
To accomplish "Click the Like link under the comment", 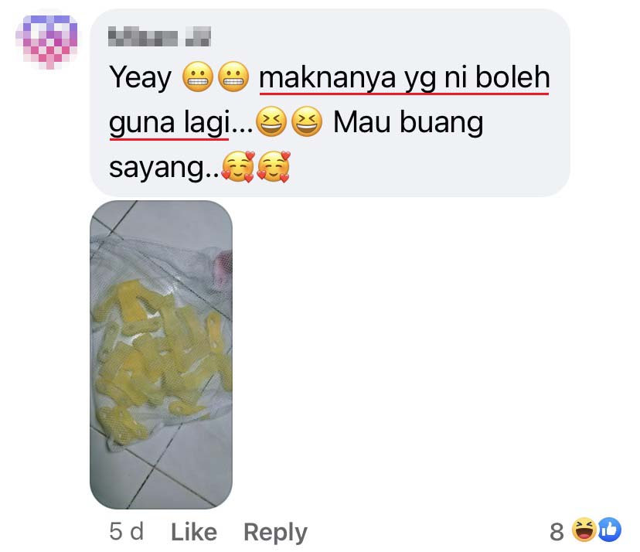I will [x=194, y=532].
